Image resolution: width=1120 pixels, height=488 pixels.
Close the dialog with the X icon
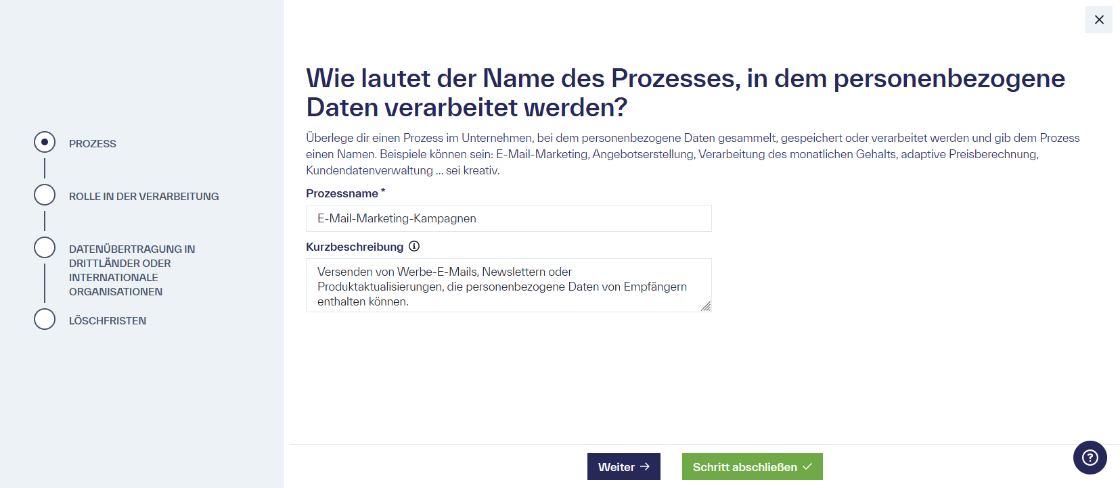click(x=1098, y=20)
